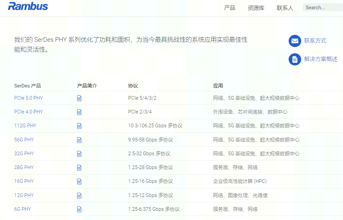
Task: Select the protocol text PCIe 5/4/3/2
Action: click(x=142, y=98)
